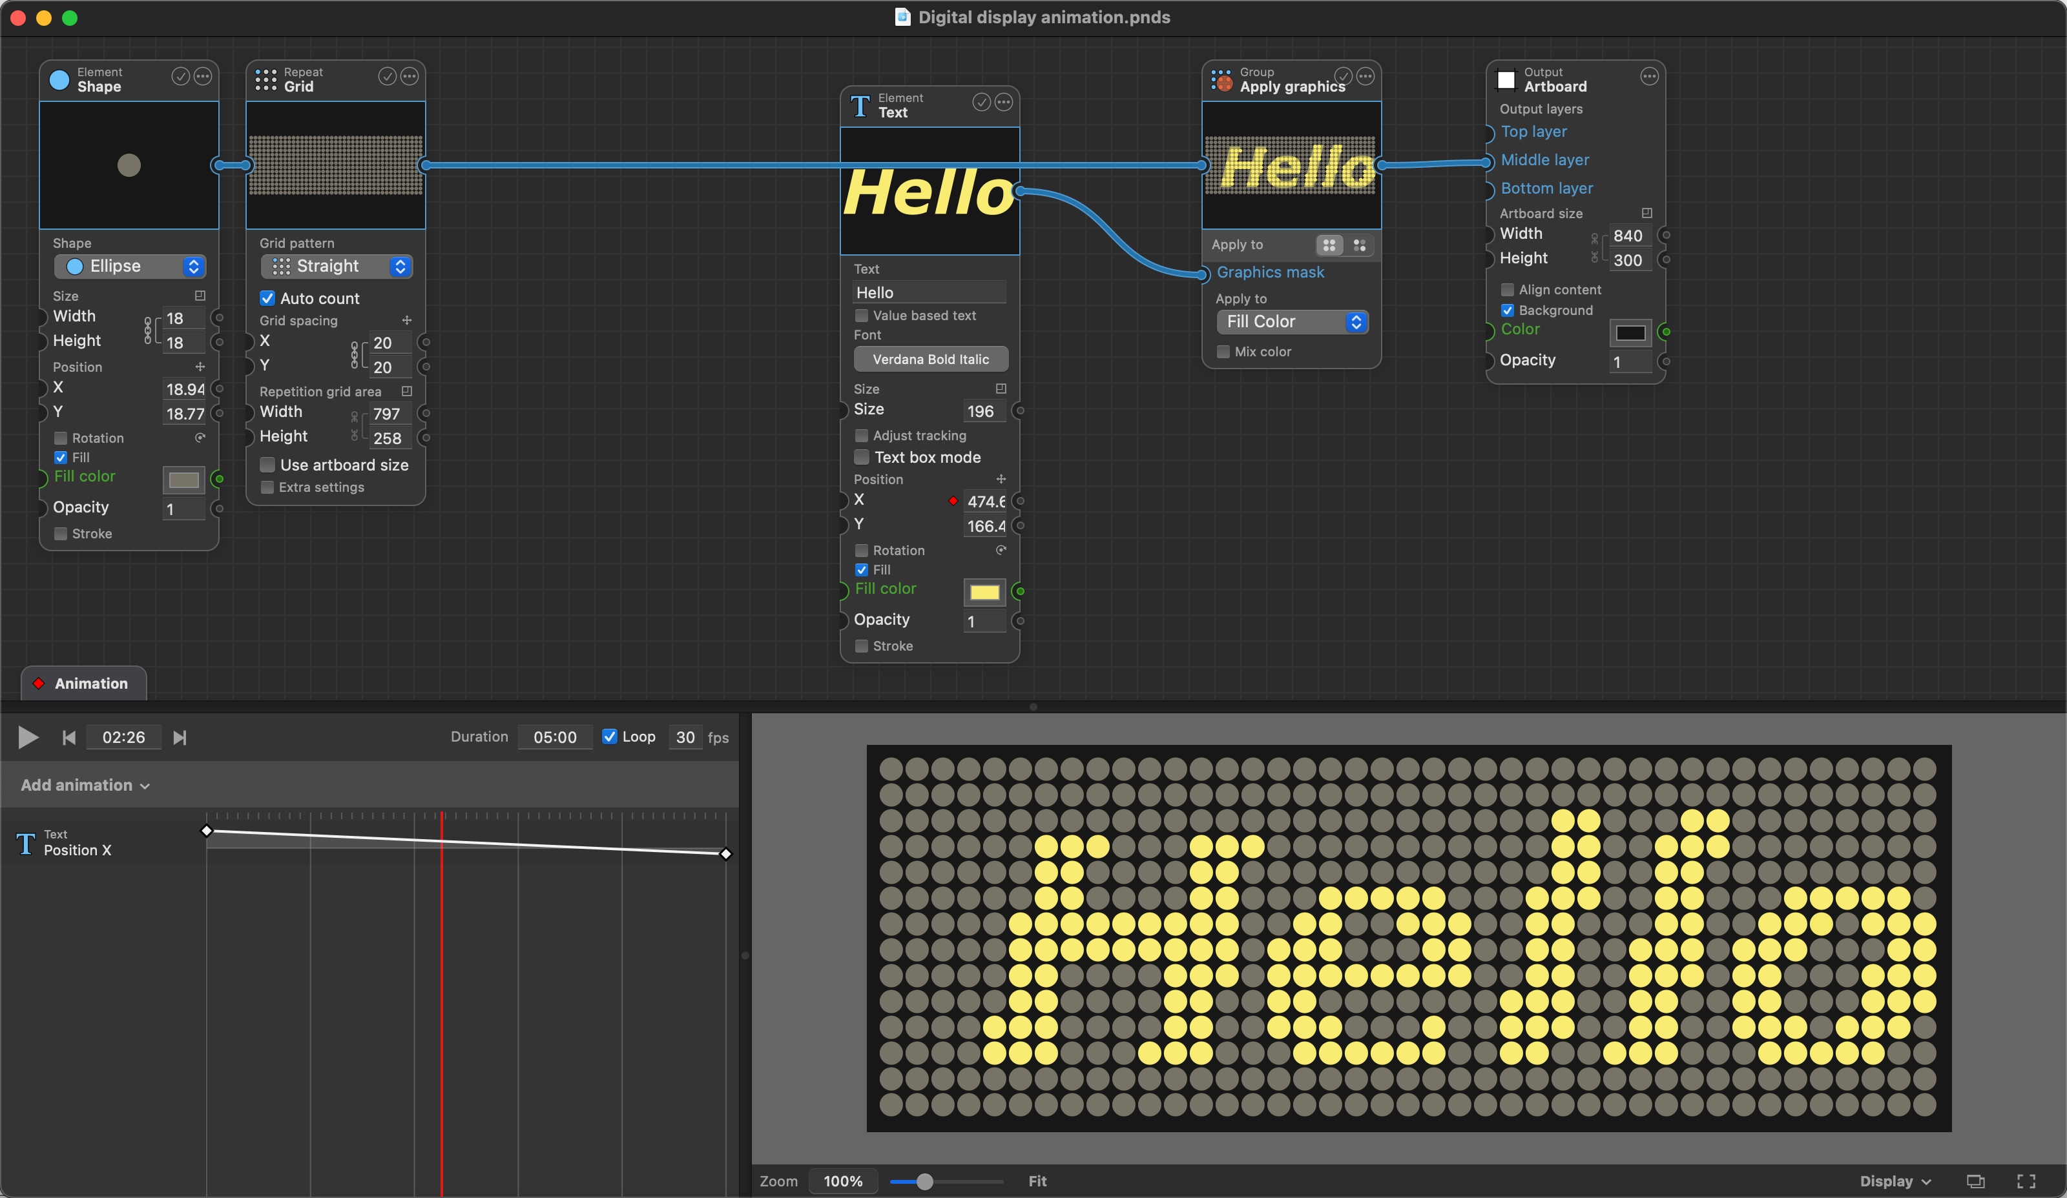Select the Animation tab
This screenshot has width=2067, height=1198.
(x=84, y=684)
